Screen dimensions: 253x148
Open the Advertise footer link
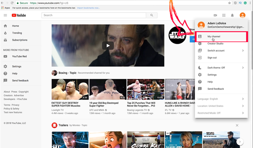pyautogui.click(x=19, y=95)
